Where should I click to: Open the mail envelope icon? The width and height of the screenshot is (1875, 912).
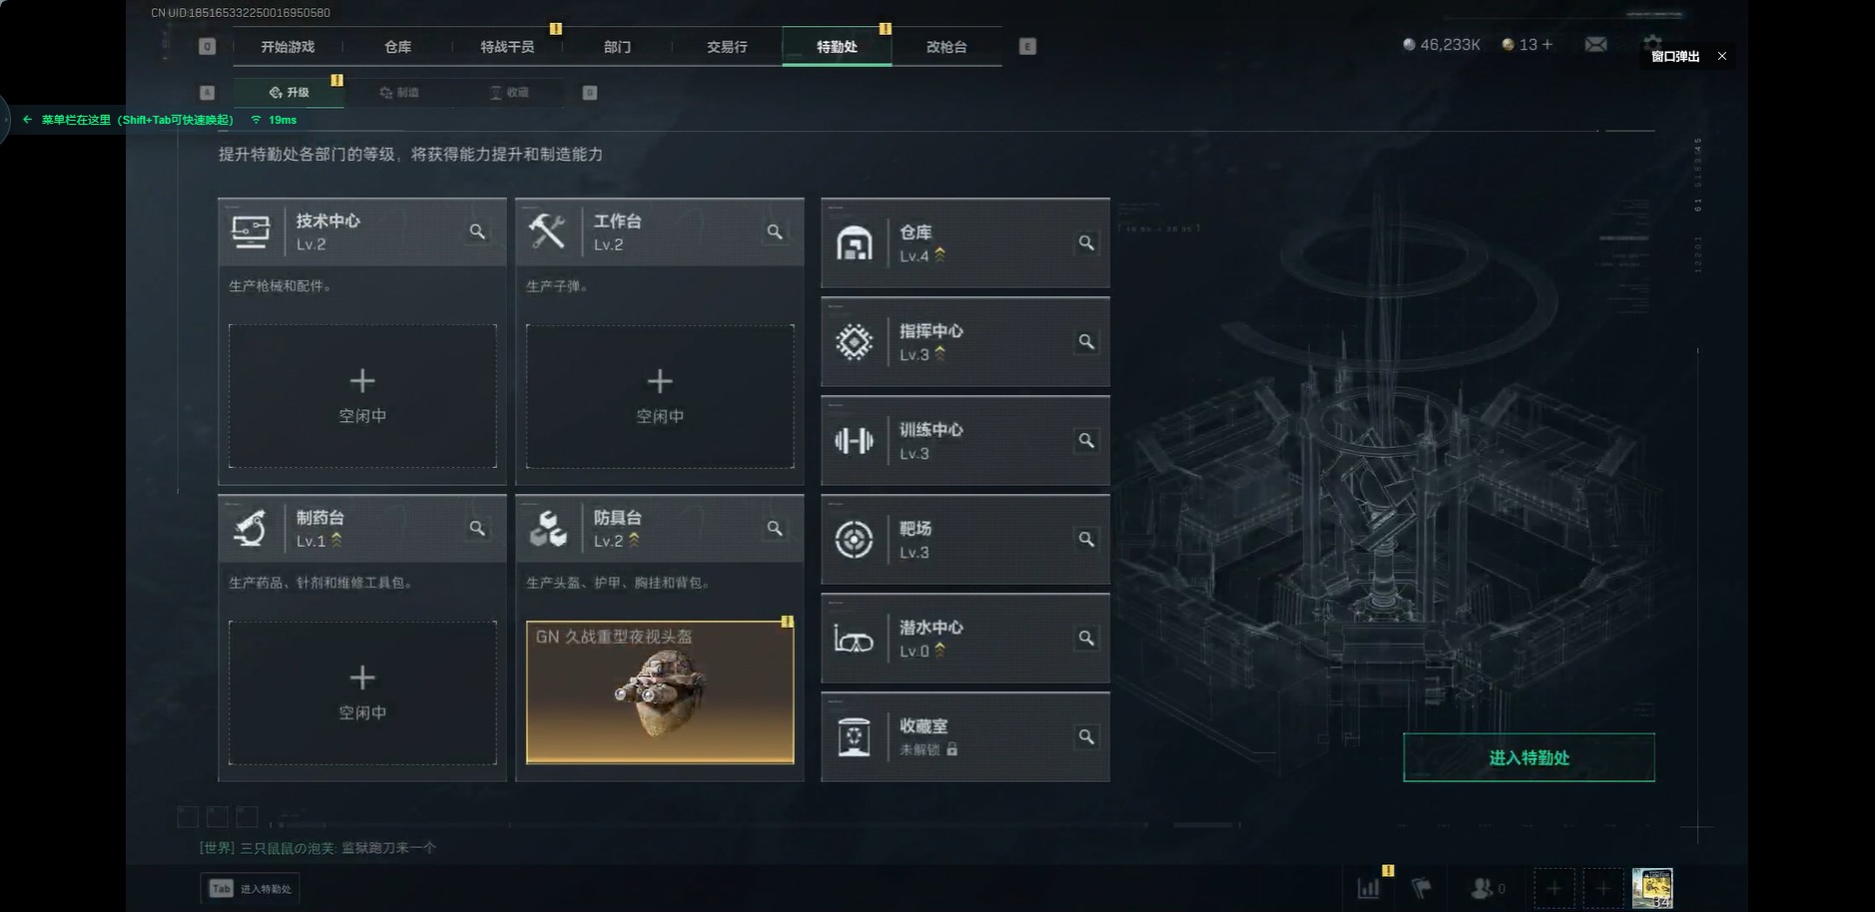[x=1595, y=44]
